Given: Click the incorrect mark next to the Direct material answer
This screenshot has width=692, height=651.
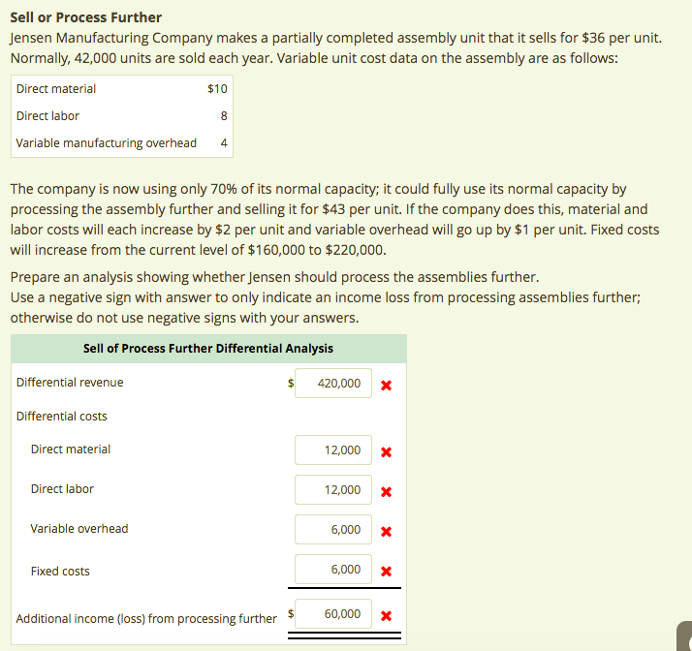Looking at the screenshot, I should point(386,451).
